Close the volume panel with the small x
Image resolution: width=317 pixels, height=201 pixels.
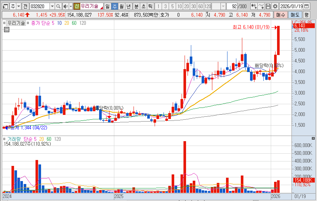tap(313, 139)
